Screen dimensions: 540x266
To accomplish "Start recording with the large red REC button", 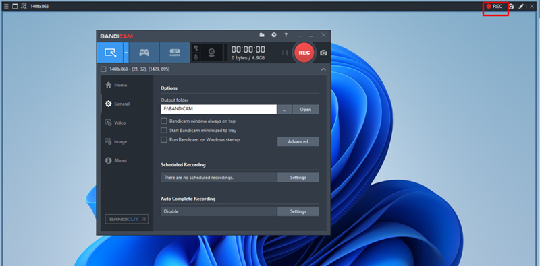I will point(304,53).
